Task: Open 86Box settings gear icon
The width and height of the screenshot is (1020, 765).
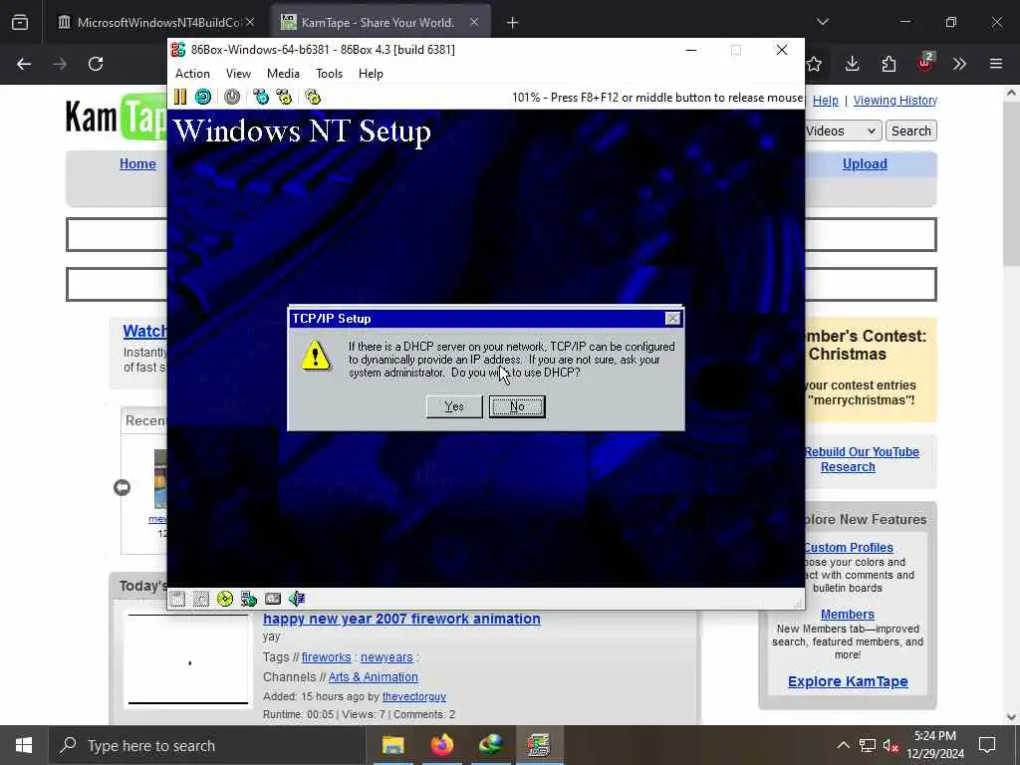Action: click(313, 97)
